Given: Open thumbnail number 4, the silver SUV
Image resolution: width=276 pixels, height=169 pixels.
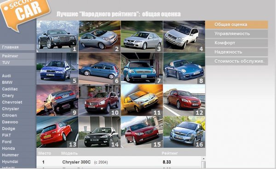Looking at the screenshot, I should click(x=184, y=36).
